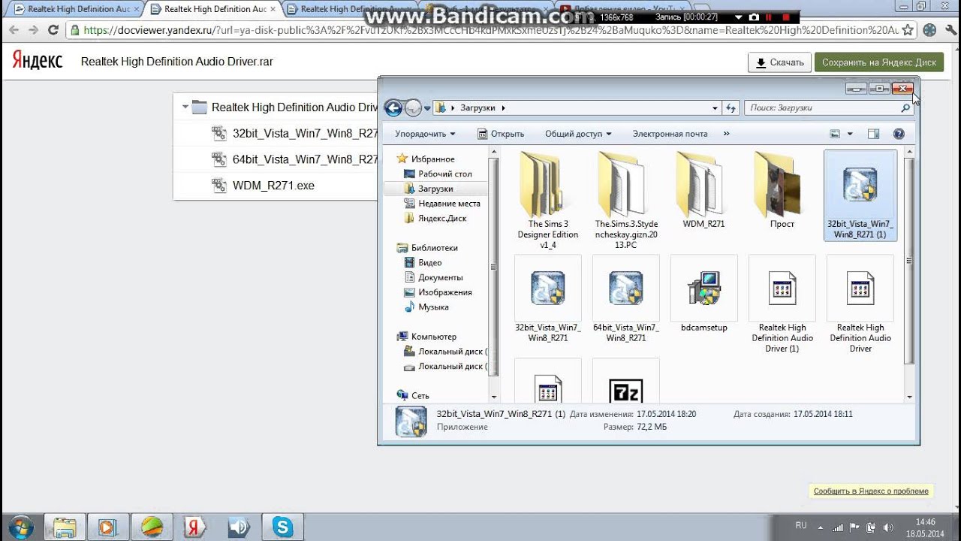Open the Windows Start orb
961x541 pixels.
click(x=20, y=527)
